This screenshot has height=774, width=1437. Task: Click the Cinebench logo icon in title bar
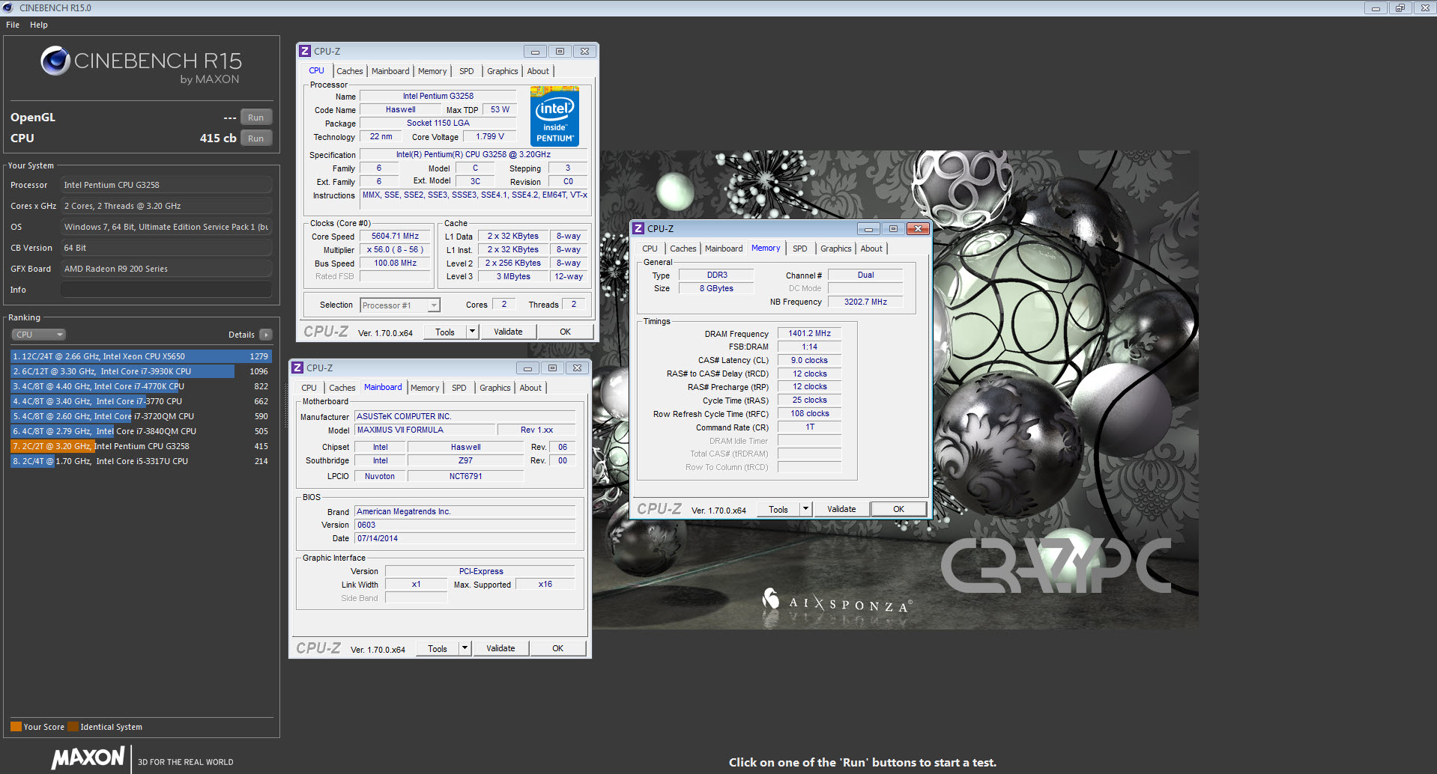tap(8, 7)
